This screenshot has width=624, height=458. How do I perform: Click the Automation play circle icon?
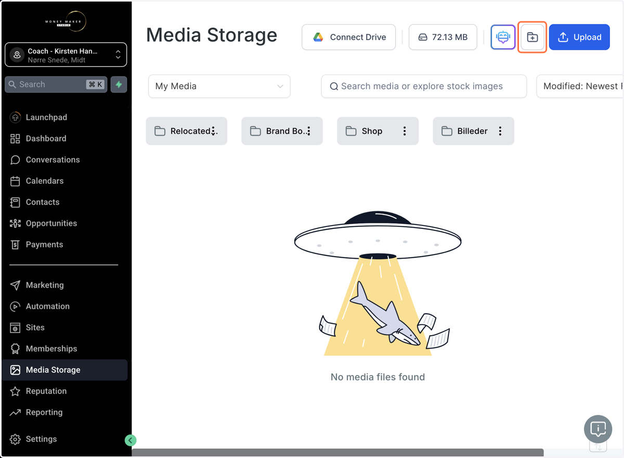tap(15, 307)
